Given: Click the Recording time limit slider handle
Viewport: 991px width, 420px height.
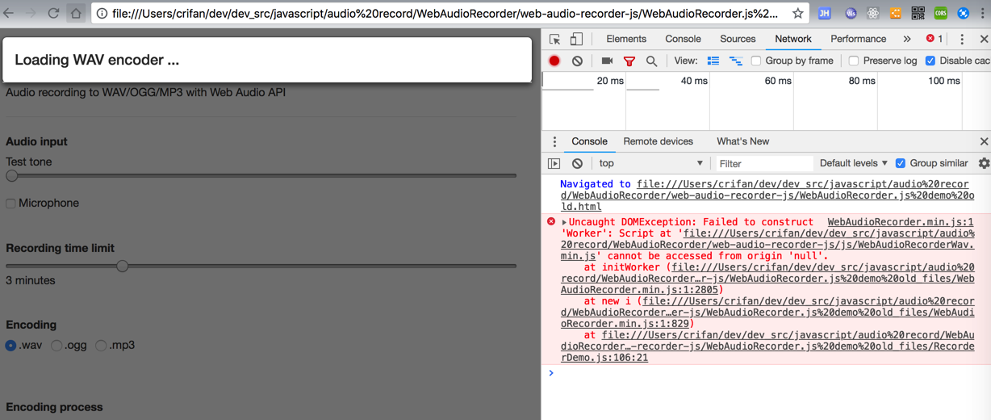Looking at the screenshot, I should point(122,266).
